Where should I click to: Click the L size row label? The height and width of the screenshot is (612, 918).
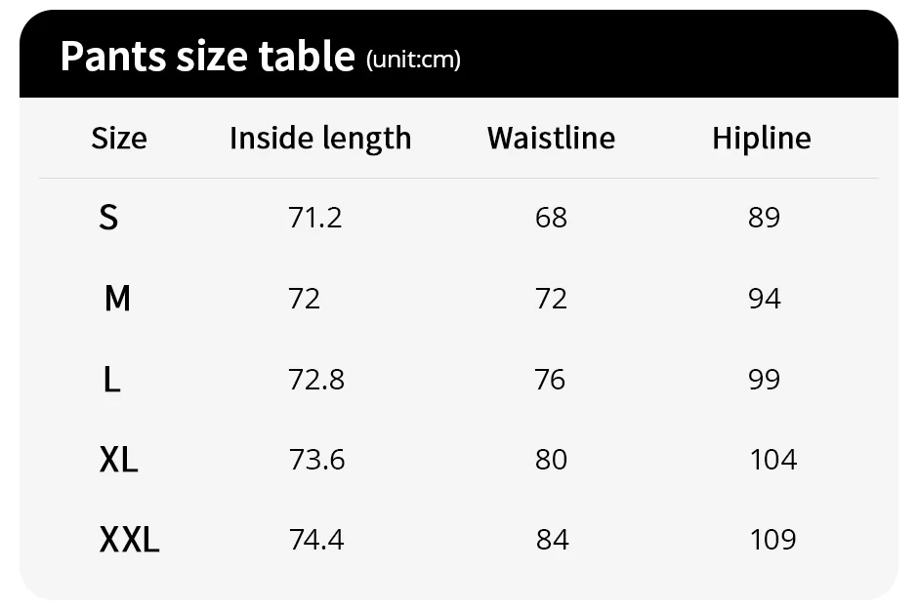(x=112, y=379)
